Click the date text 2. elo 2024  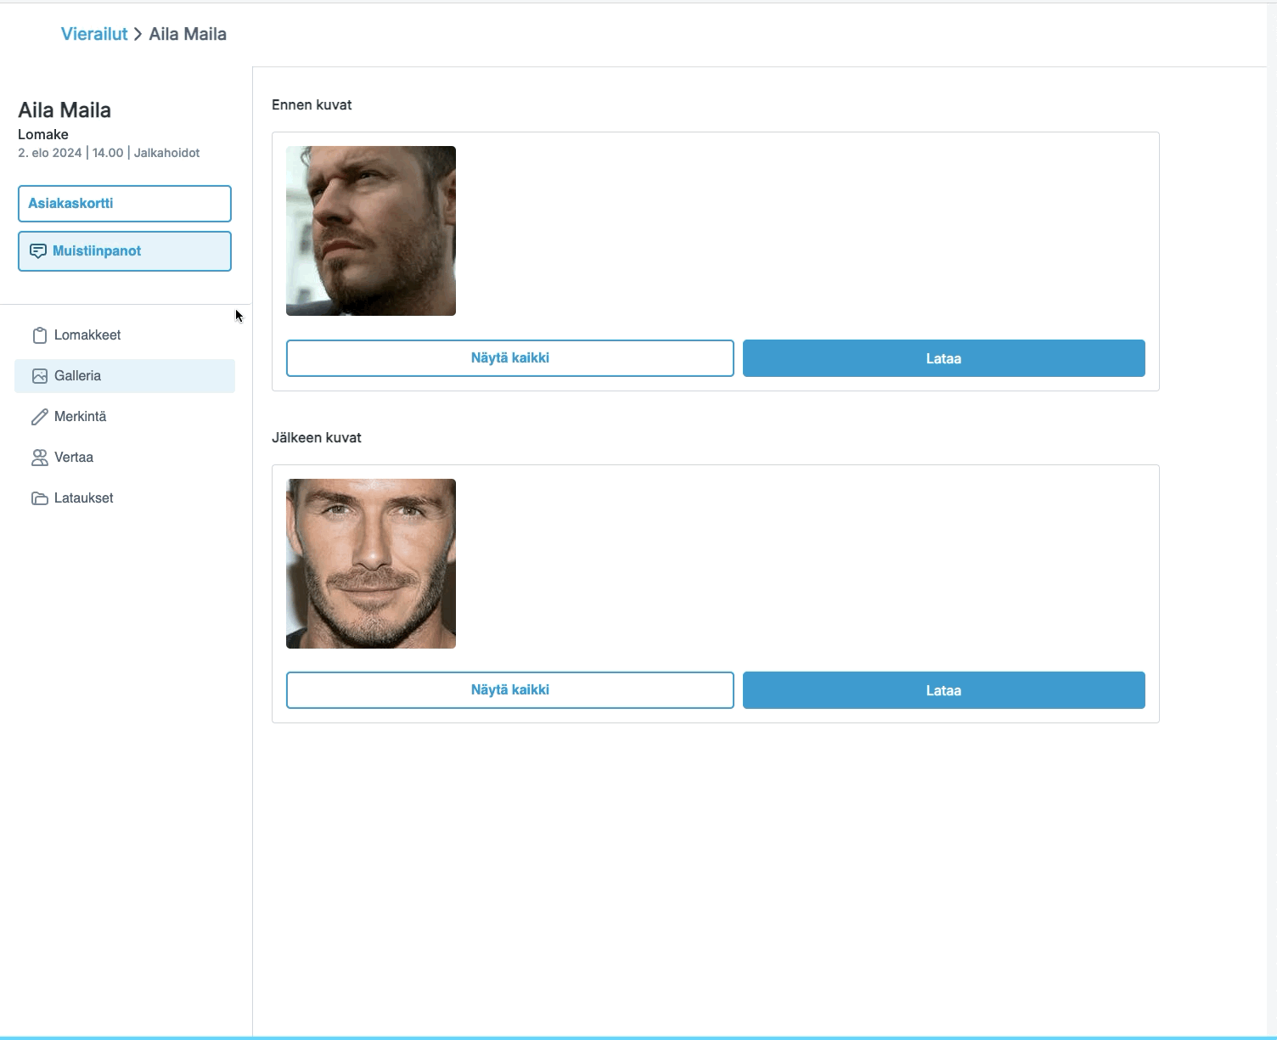50,153
